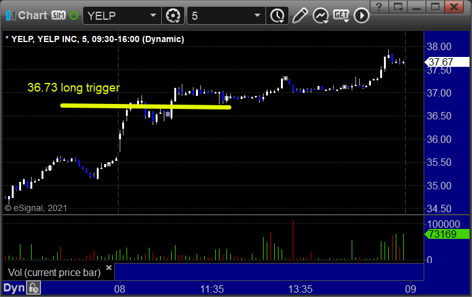Open the time template clock menu
The height and width of the screenshot is (297, 472).
click(277, 15)
